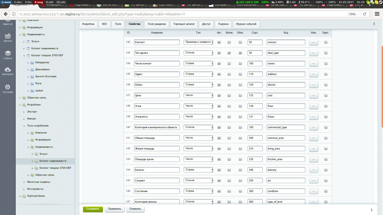383x215 pixels.
Task: Check delete checkbox for Этаж row
Action: tap(326, 106)
